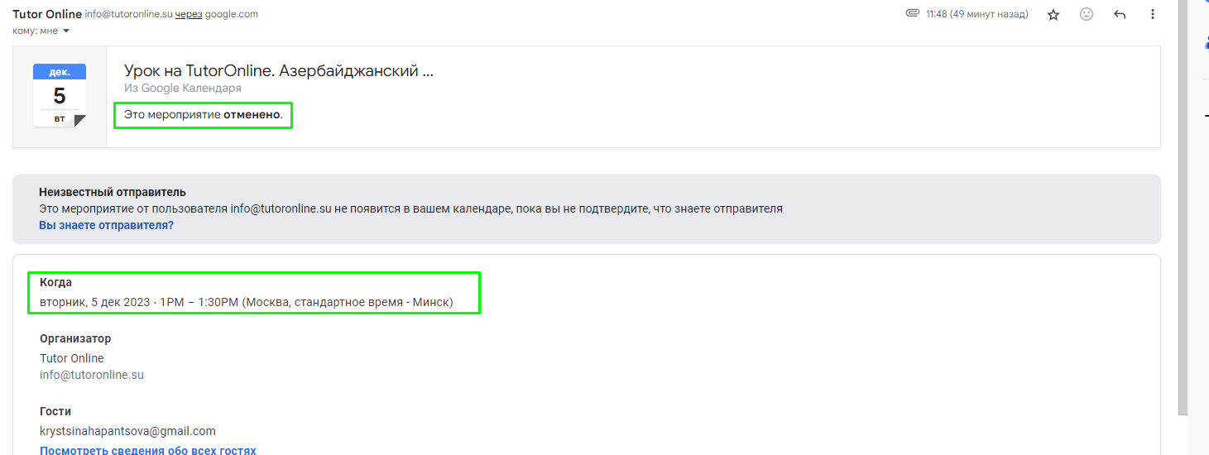Click the paperclip attachment icon

pyautogui.click(x=913, y=14)
